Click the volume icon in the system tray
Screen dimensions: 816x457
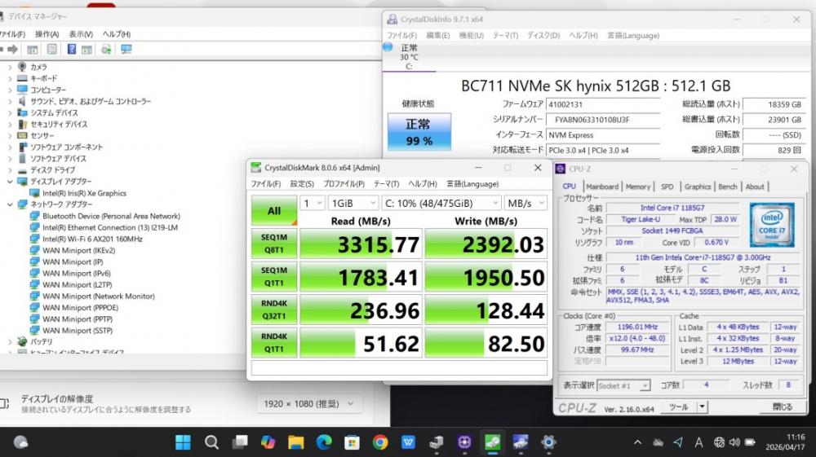(734, 442)
